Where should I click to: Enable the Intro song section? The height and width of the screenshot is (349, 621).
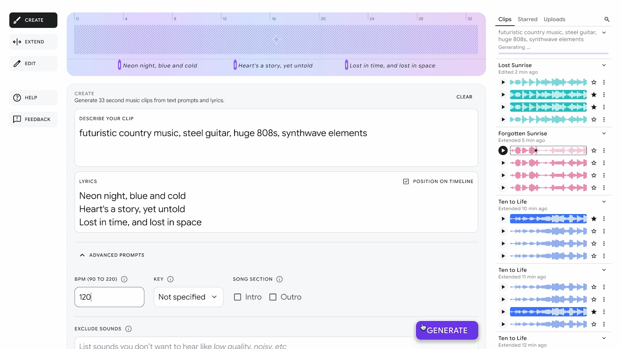tap(238, 297)
